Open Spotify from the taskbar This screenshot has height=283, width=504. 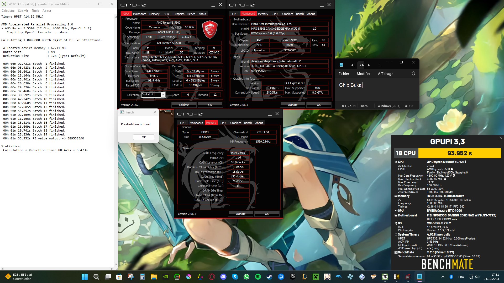[258, 277]
